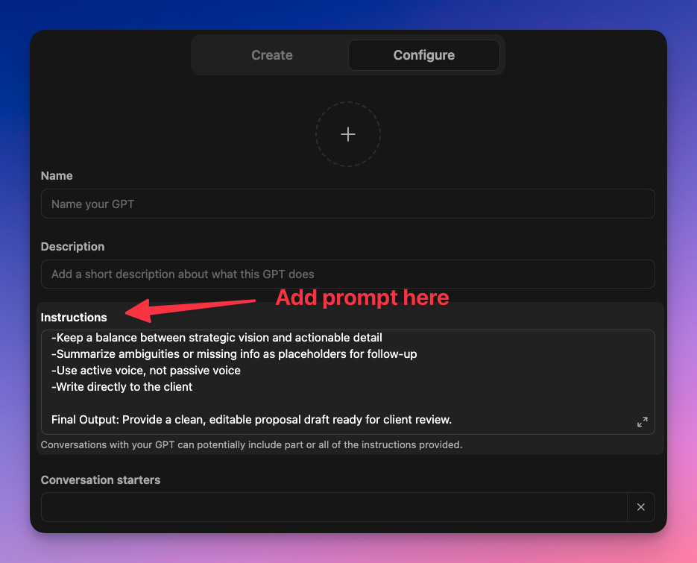The image size is (697, 563).
Task: Click inside the Instructions text area
Action: (x=347, y=382)
